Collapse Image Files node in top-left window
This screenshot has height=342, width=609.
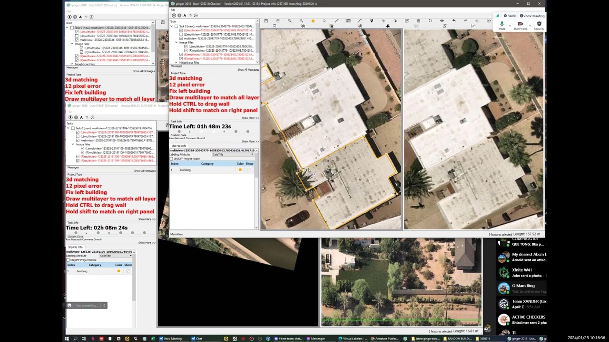[72, 44]
